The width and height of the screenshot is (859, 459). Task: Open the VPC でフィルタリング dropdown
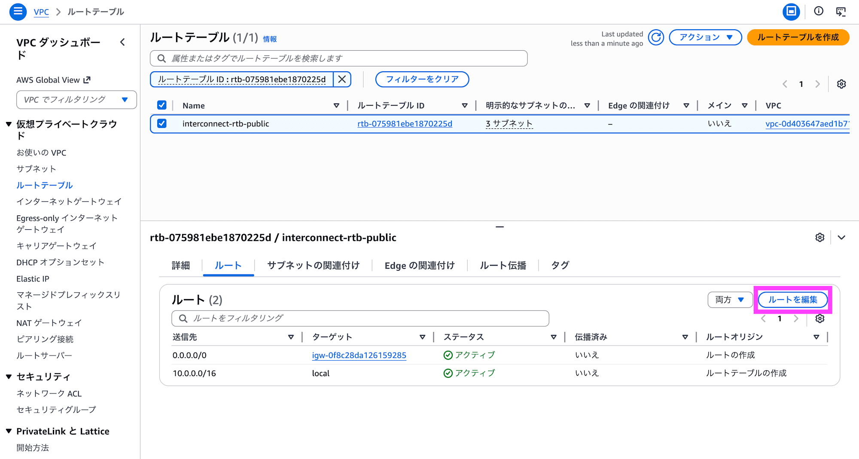[x=76, y=100]
